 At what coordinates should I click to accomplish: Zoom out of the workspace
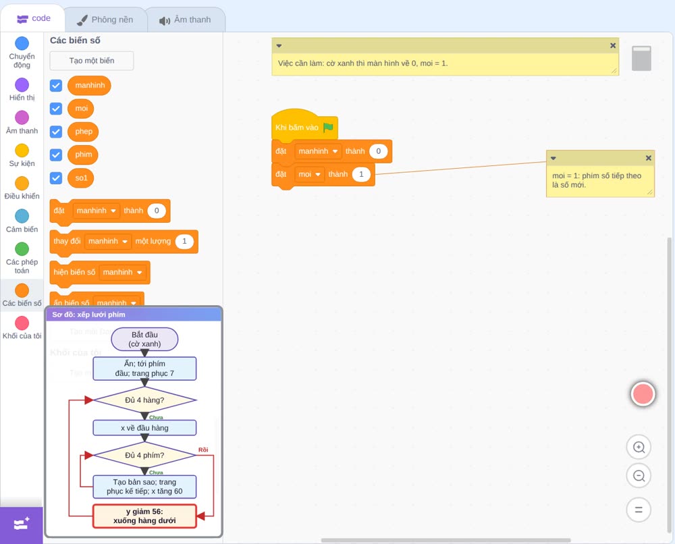639,476
